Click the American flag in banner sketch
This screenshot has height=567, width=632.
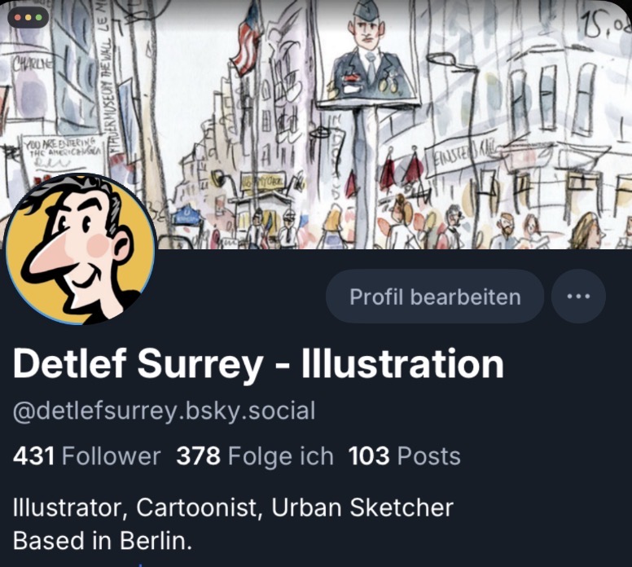tap(247, 41)
